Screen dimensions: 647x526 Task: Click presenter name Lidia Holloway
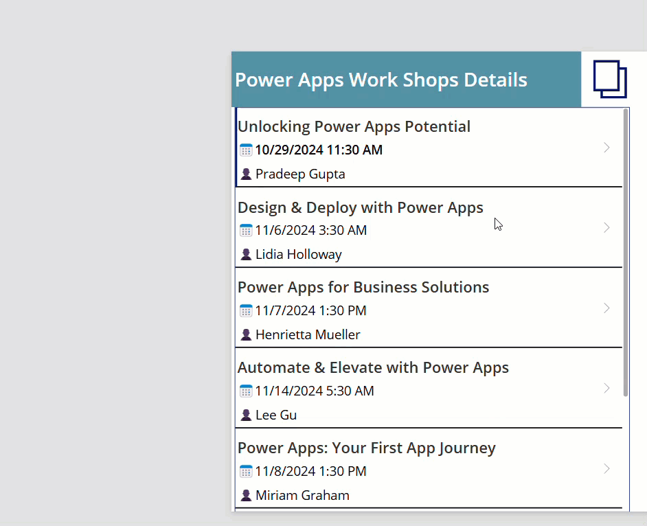tap(298, 255)
